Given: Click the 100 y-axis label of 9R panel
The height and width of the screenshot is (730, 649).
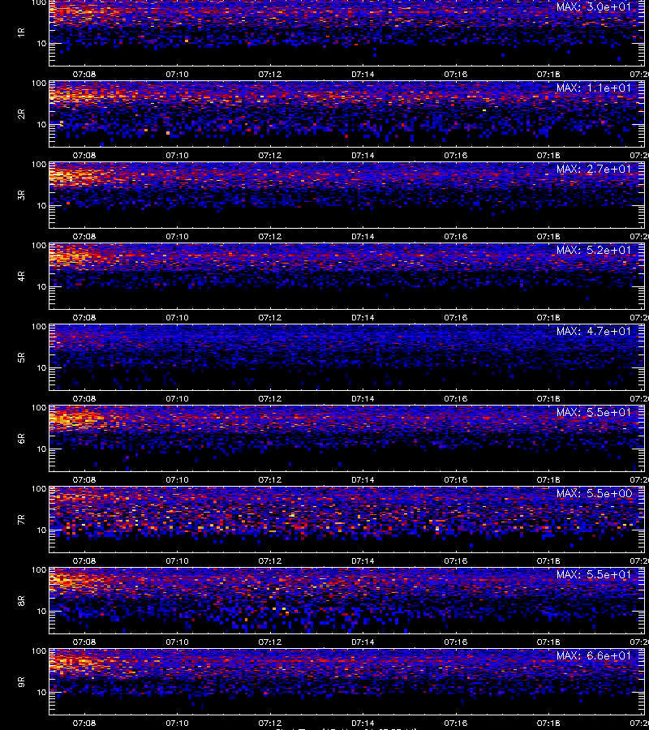Looking at the screenshot, I should tap(39, 651).
